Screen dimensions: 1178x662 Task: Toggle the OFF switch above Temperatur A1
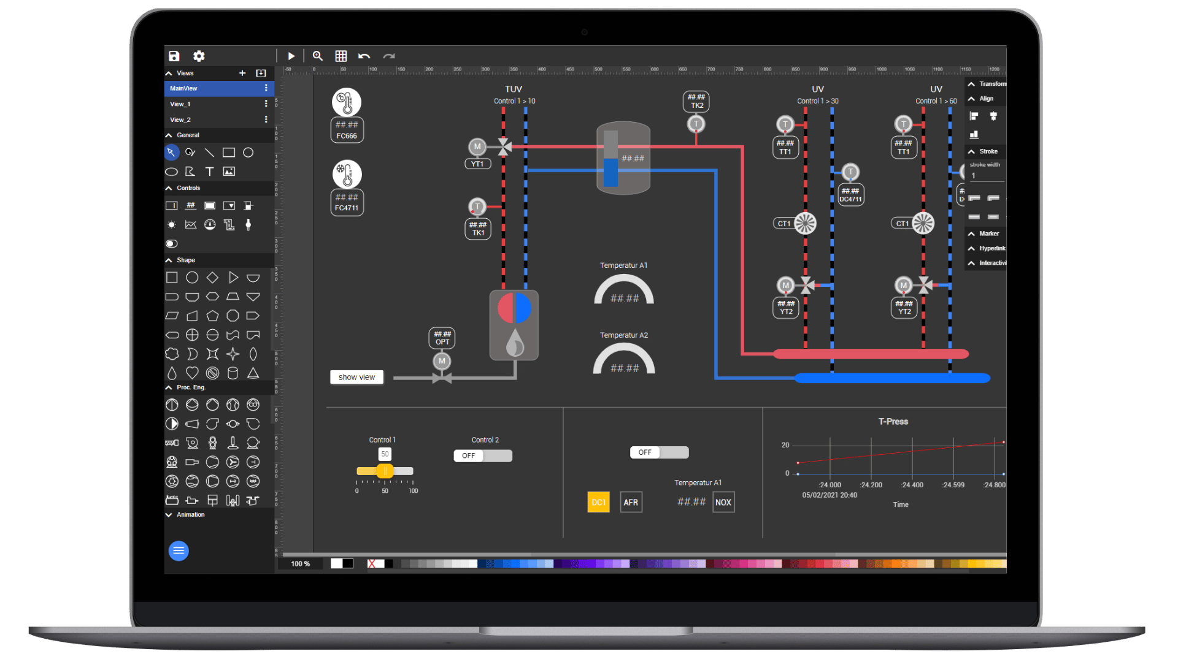[x=660, y=452]
